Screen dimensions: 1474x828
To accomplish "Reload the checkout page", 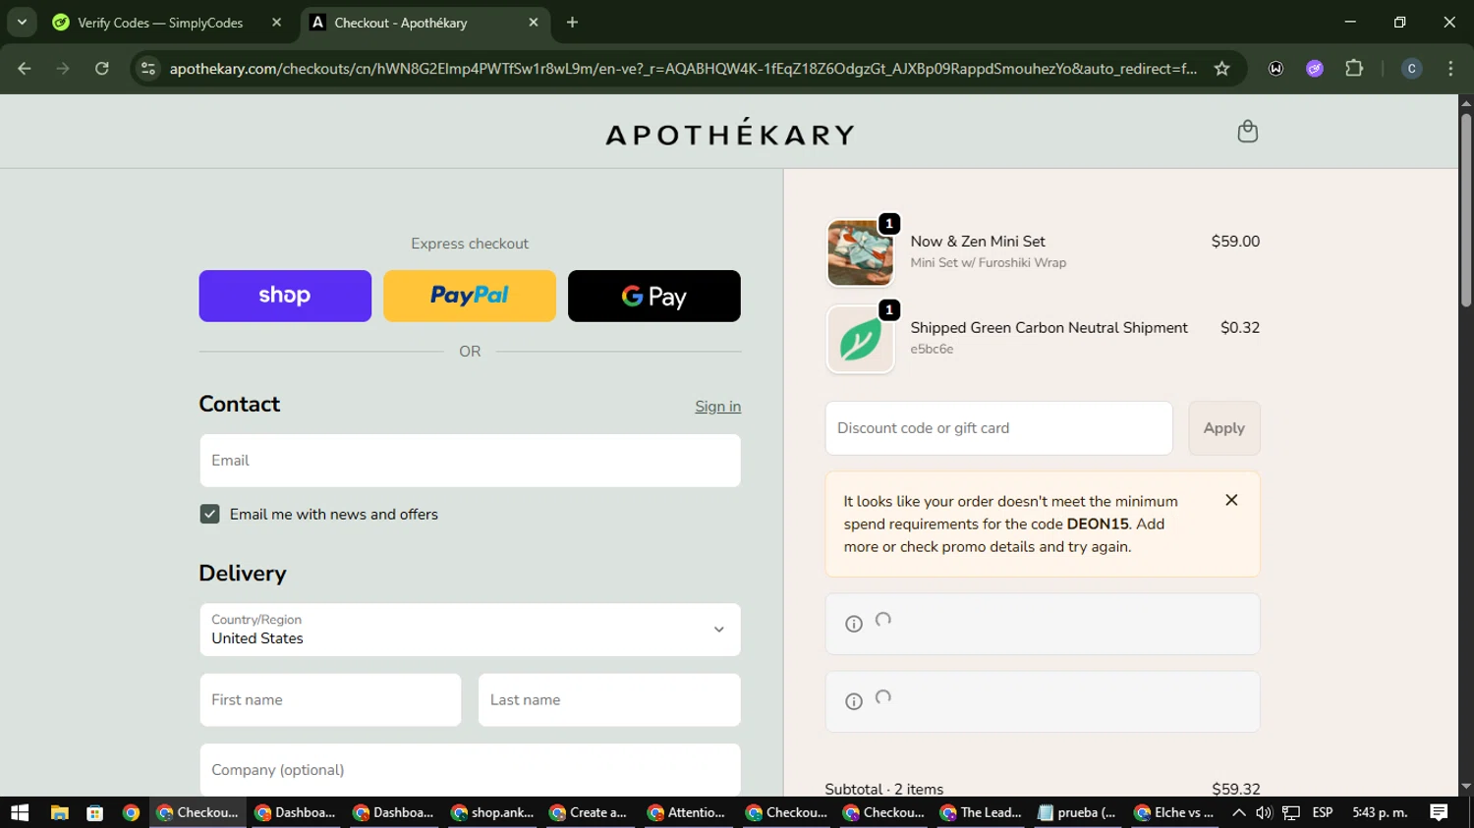I will (x=101, y=69).
